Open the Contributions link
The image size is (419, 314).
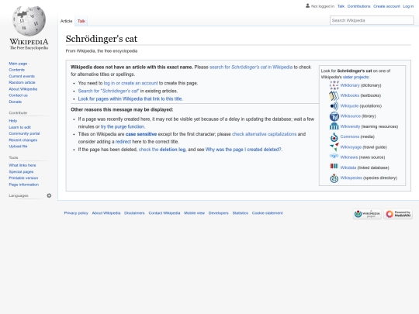tap(359, 6)
